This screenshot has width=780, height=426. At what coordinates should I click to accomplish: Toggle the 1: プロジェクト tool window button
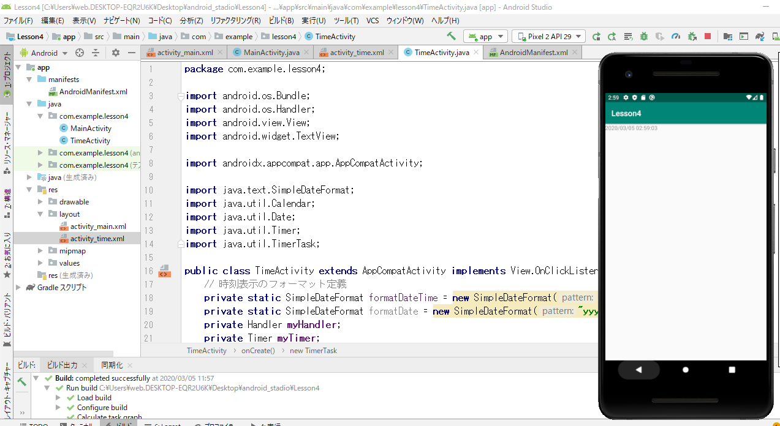(7, 75)
